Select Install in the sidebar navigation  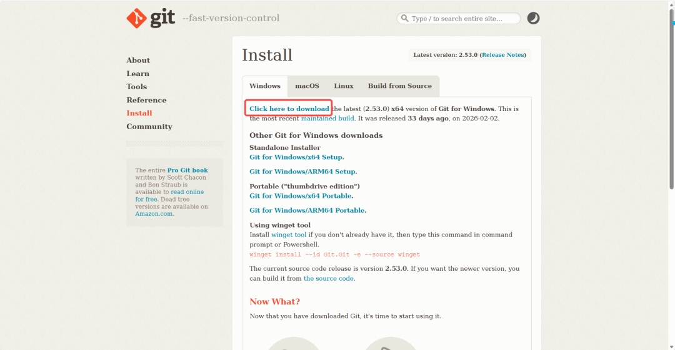pyautogui.click(x=139, y=113)
